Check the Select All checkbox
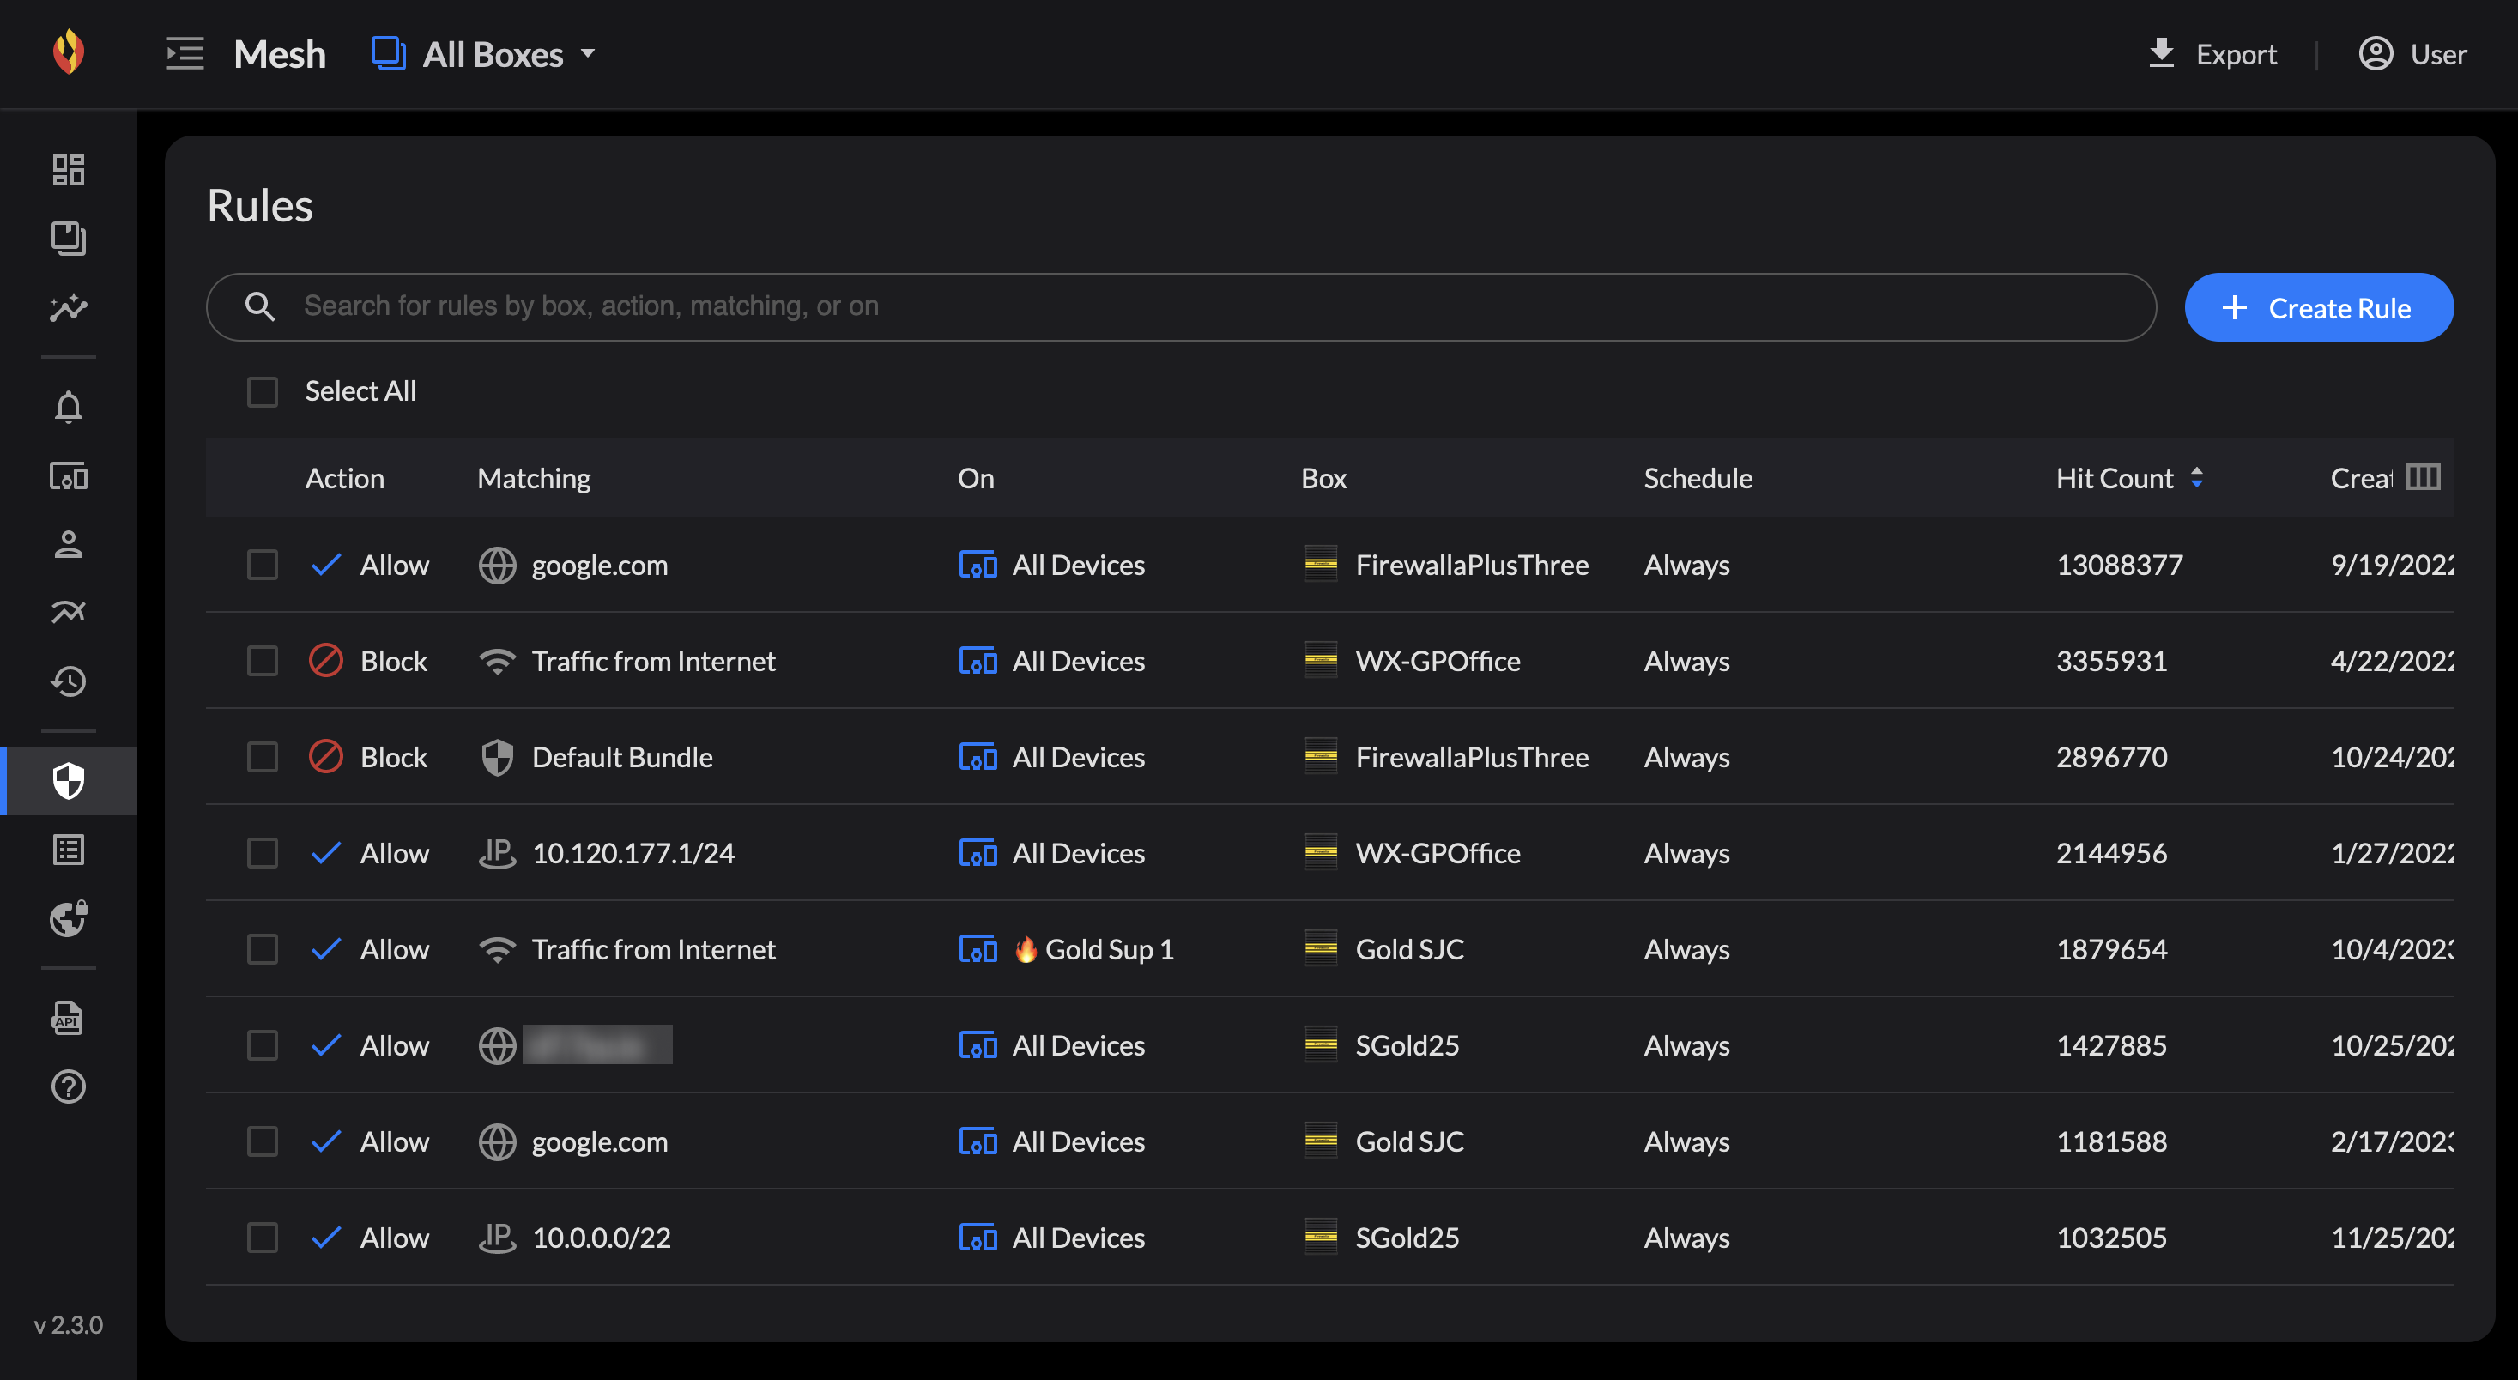Screen dimensions: 2518x1380 (x=262, y=392)
